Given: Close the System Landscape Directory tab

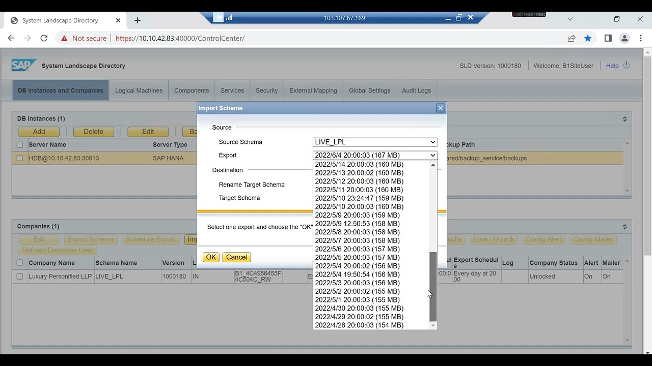Looking at the screenshot, I should point(118,20).
